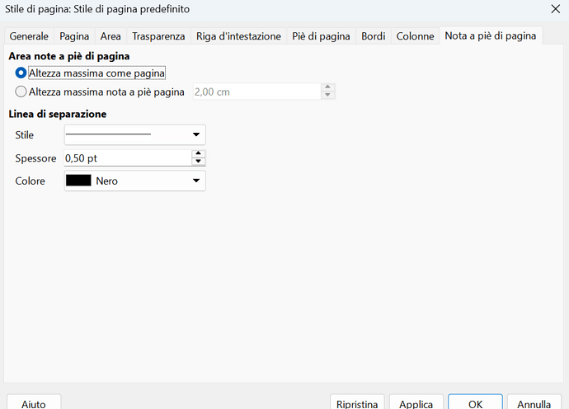Open the Area tab
Screen dimensions: 569x409
pyautogui.click(x=111, y=36)
